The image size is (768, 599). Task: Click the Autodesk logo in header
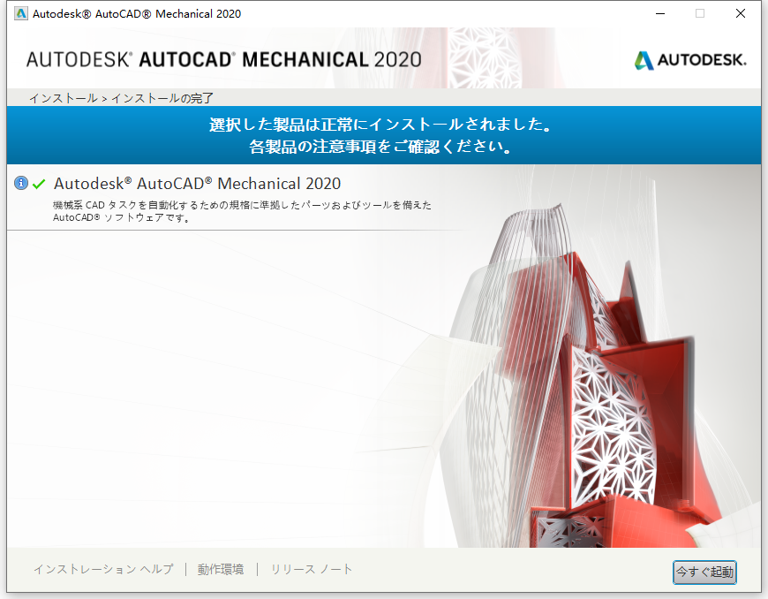coord(690,60)
